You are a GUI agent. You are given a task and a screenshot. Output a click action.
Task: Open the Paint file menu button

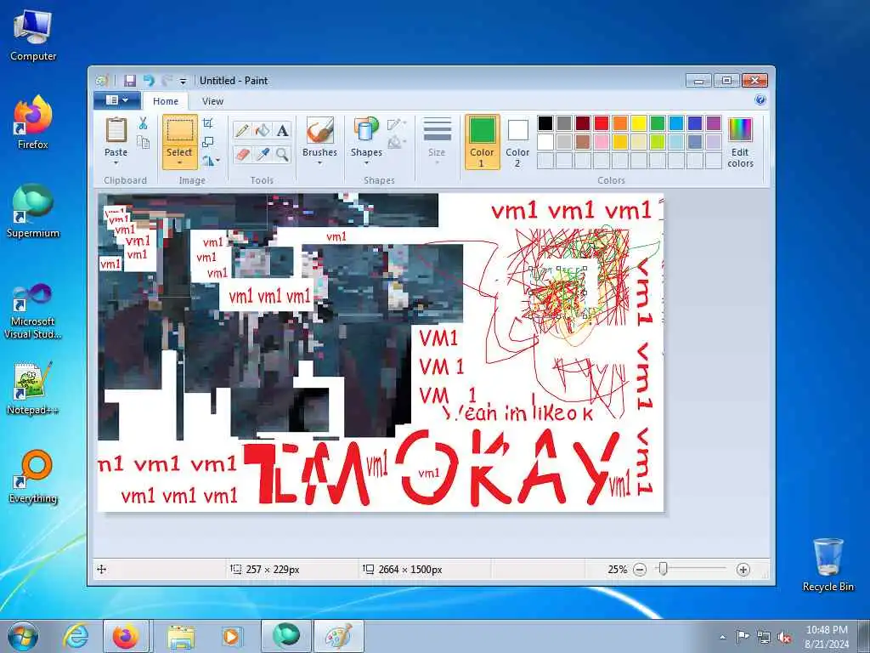(x=117, y=100)
